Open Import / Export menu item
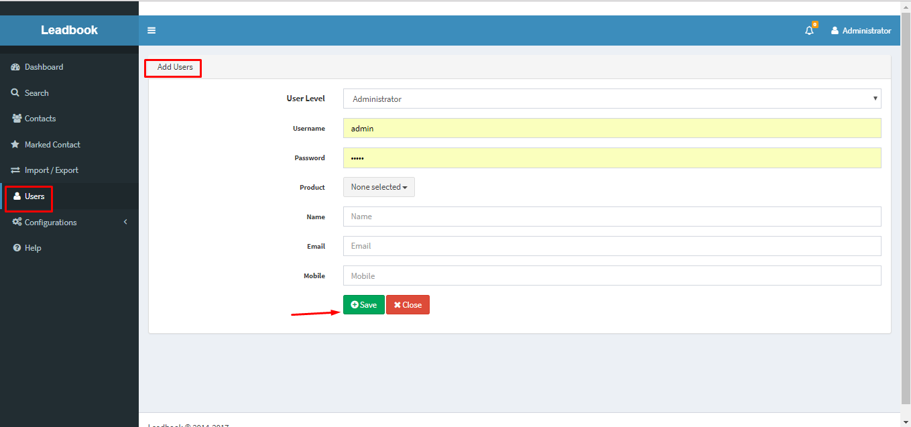 click(x=69, y=170)
